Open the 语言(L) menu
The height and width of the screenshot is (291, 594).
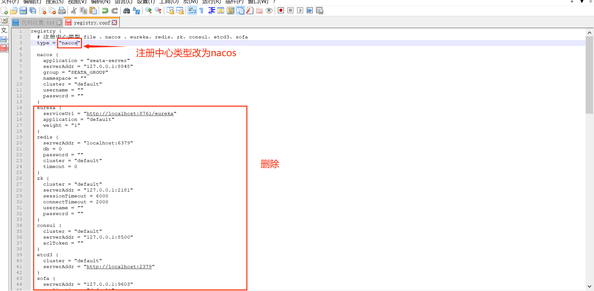124,2
